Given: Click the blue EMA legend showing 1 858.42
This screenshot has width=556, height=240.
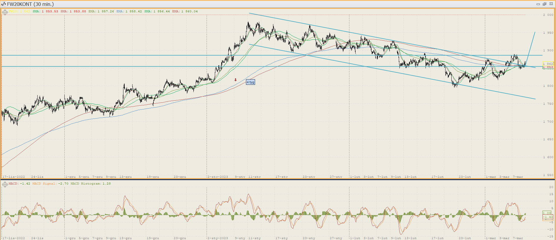Looking at the screenshot, I should pyautogui.click(x=129, y=11).
